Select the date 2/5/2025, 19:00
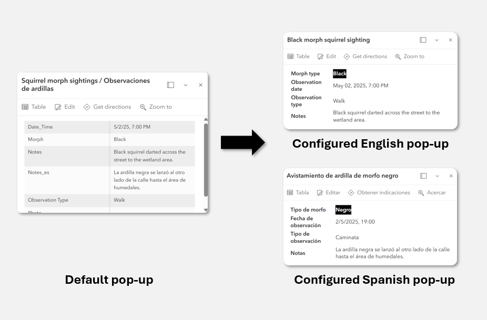Screen dimensions: 487x320 (x=355, y=222)
